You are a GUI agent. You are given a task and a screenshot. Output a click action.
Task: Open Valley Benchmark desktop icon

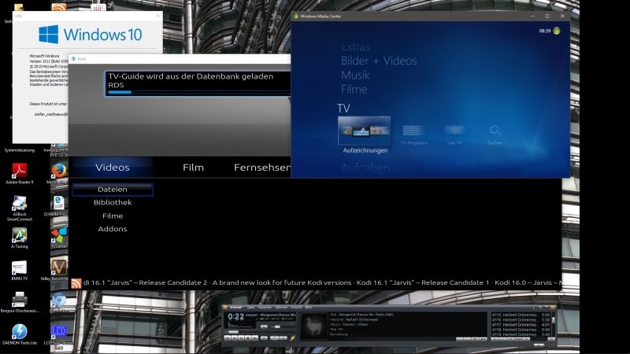pos(58,269)
